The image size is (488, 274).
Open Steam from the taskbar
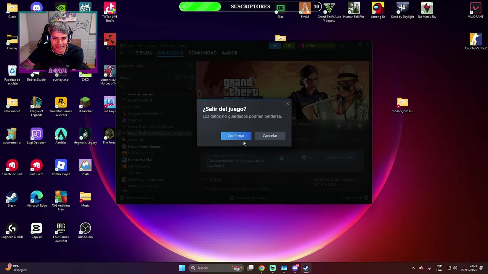306,268
